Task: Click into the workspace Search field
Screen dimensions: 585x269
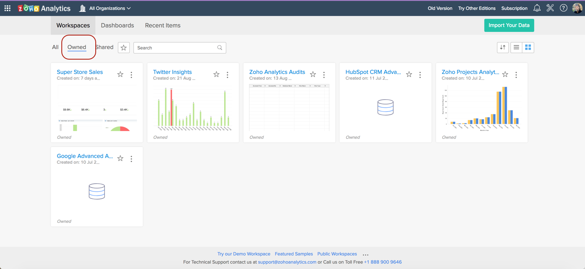Action: click(x=176, y=48)
